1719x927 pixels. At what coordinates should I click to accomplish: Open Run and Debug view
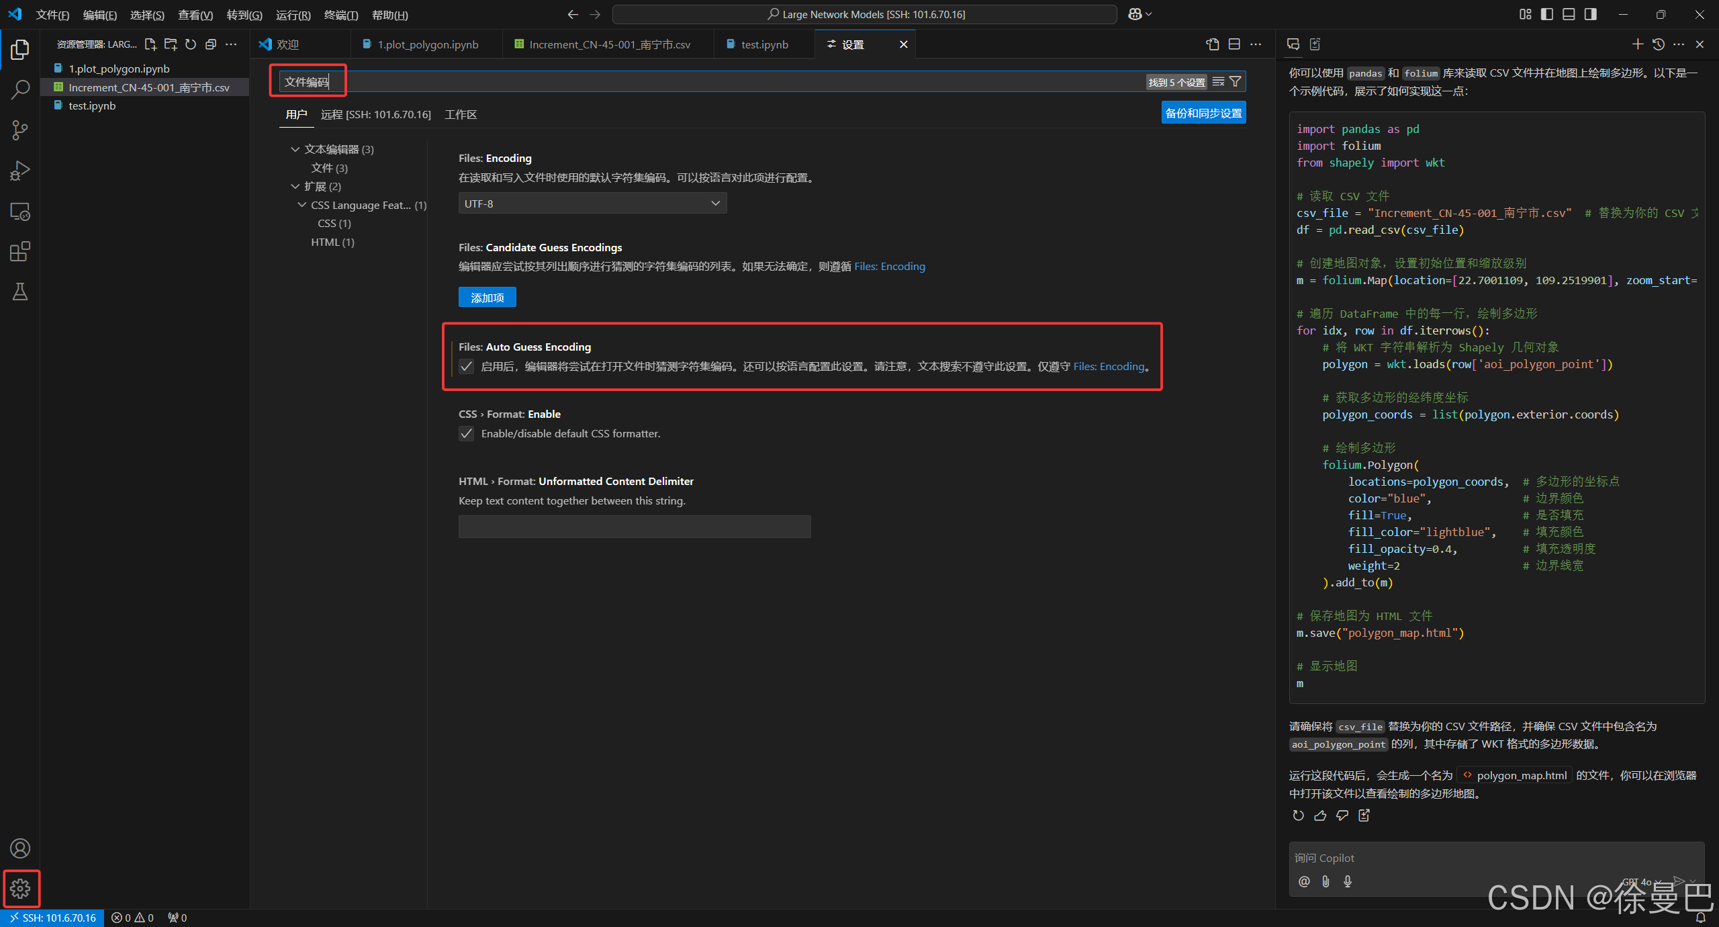pos(20,171)
